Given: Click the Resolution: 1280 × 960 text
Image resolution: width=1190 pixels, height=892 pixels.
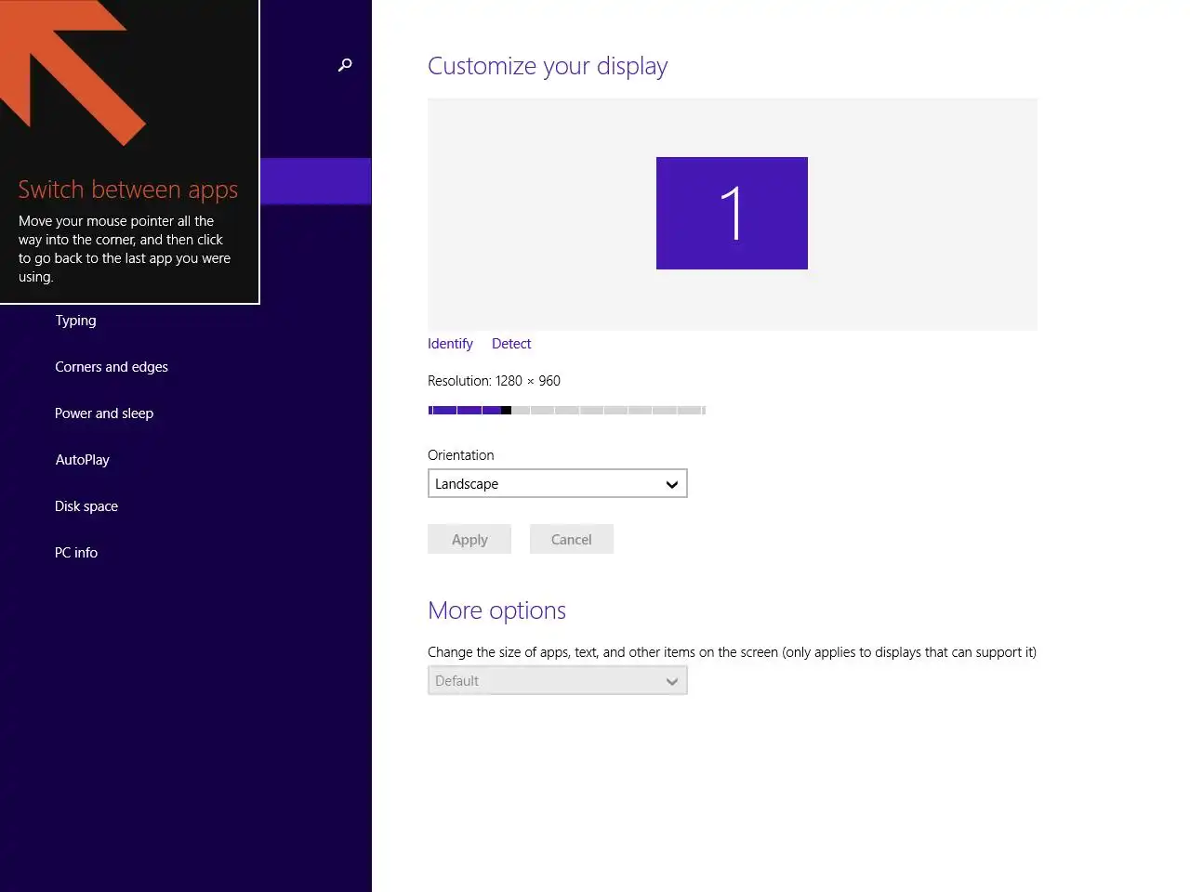Looking at the screenshot, I should [x=494, y=381].
